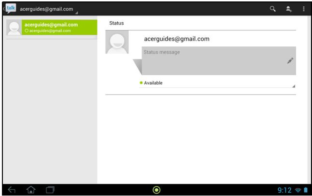Tap the green ring icon in bottom bar
This screenshot has width=312, height=196.
pyautogui.click(x=156, y=190)
